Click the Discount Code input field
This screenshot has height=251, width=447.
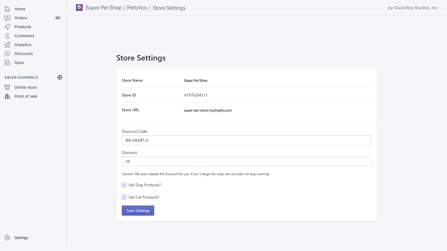246,140
